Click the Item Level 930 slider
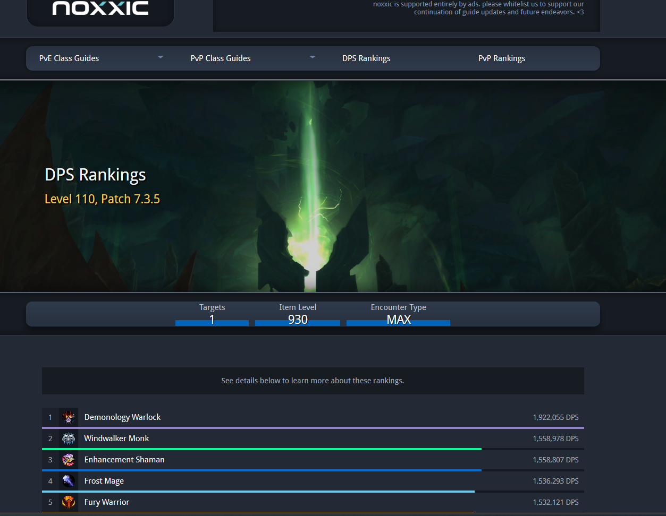 (x=298, y=320)
